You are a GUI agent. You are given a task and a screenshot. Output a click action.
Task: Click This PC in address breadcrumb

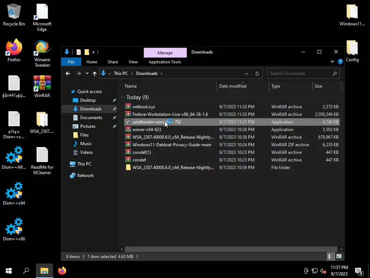coord(121,73)
